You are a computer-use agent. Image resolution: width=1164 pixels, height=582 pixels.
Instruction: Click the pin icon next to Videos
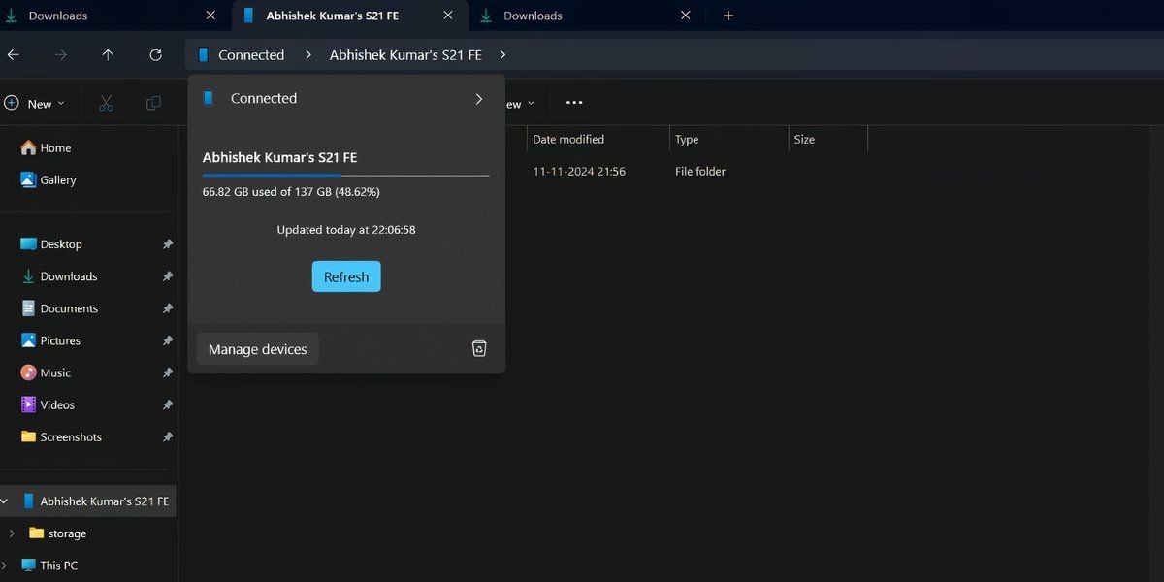167,404
